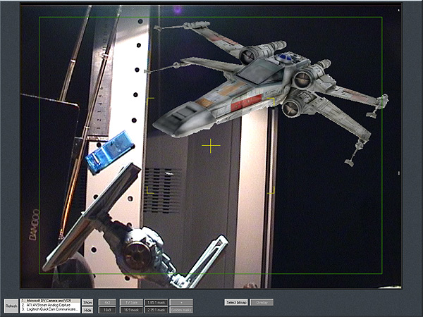
Task: Toggle the 16x9 aspect button
Action: pos(107,310)
